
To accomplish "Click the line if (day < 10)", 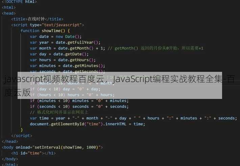I will (x=65, y=89).
